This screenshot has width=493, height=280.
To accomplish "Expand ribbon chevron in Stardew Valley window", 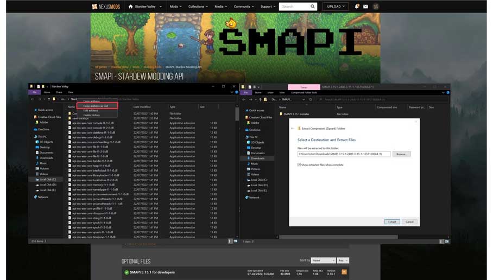I will click(x=232, y=92).
